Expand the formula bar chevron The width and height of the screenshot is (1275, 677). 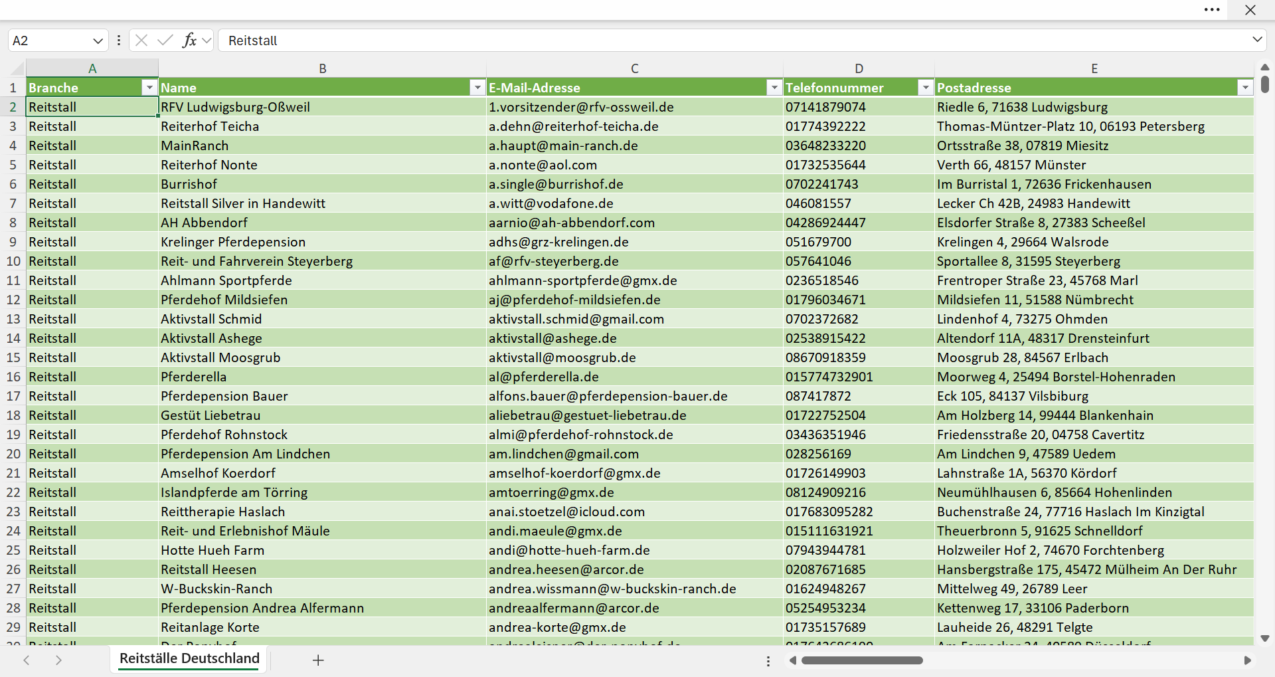point(1257,40)
